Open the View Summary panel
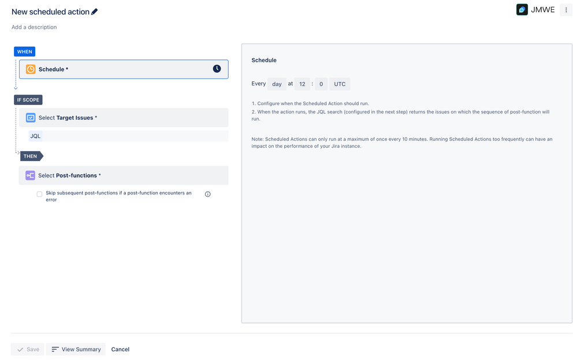This screenshot has height=360, width=577. point(76,349)
